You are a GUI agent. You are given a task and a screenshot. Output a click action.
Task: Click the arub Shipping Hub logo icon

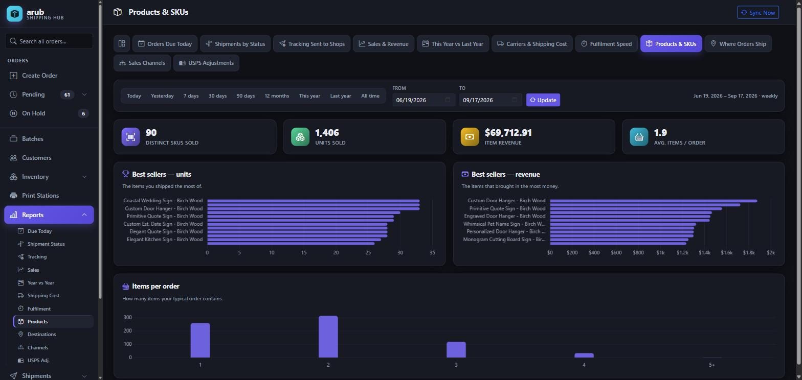(14, 14)
